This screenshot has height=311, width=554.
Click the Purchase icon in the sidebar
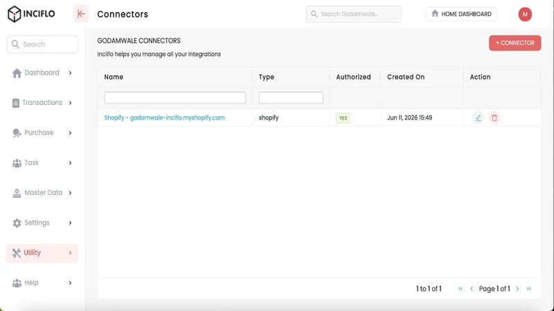17,133
